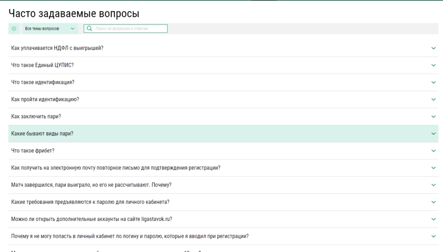Image resolution: width=443 pixels, height=252 pixels.
Task: Open question 'Что такое идентификация?'
Action: [223, 83]
